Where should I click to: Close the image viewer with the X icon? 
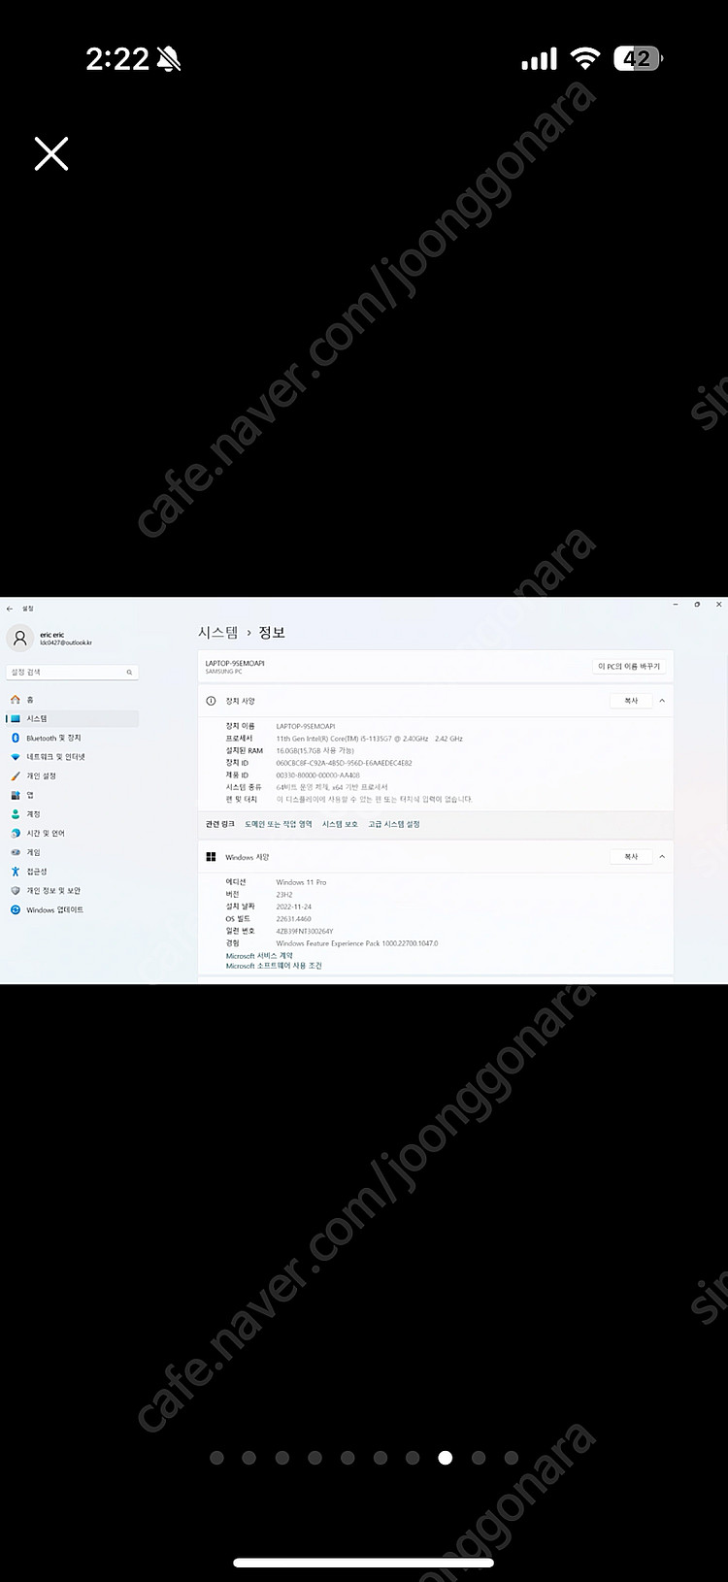(x=51, y=153)
